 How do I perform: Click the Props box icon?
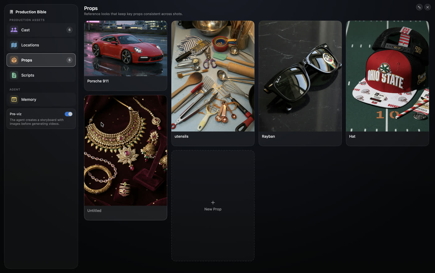pos(14,60)
